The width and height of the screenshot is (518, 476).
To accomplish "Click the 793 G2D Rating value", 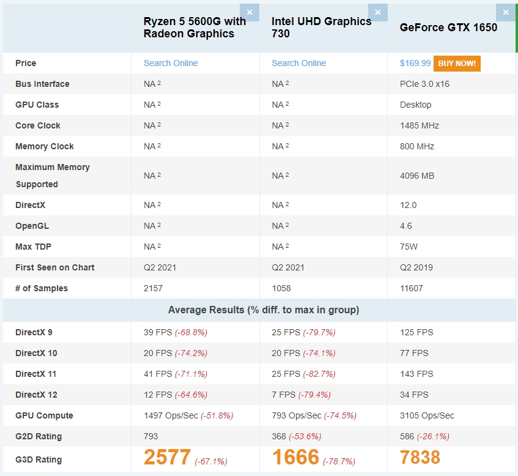I will click(x=150, y=437).
